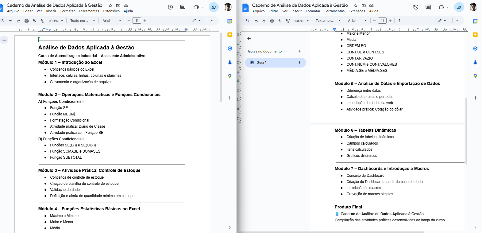Open account avatar in left window

click(228, 7)
